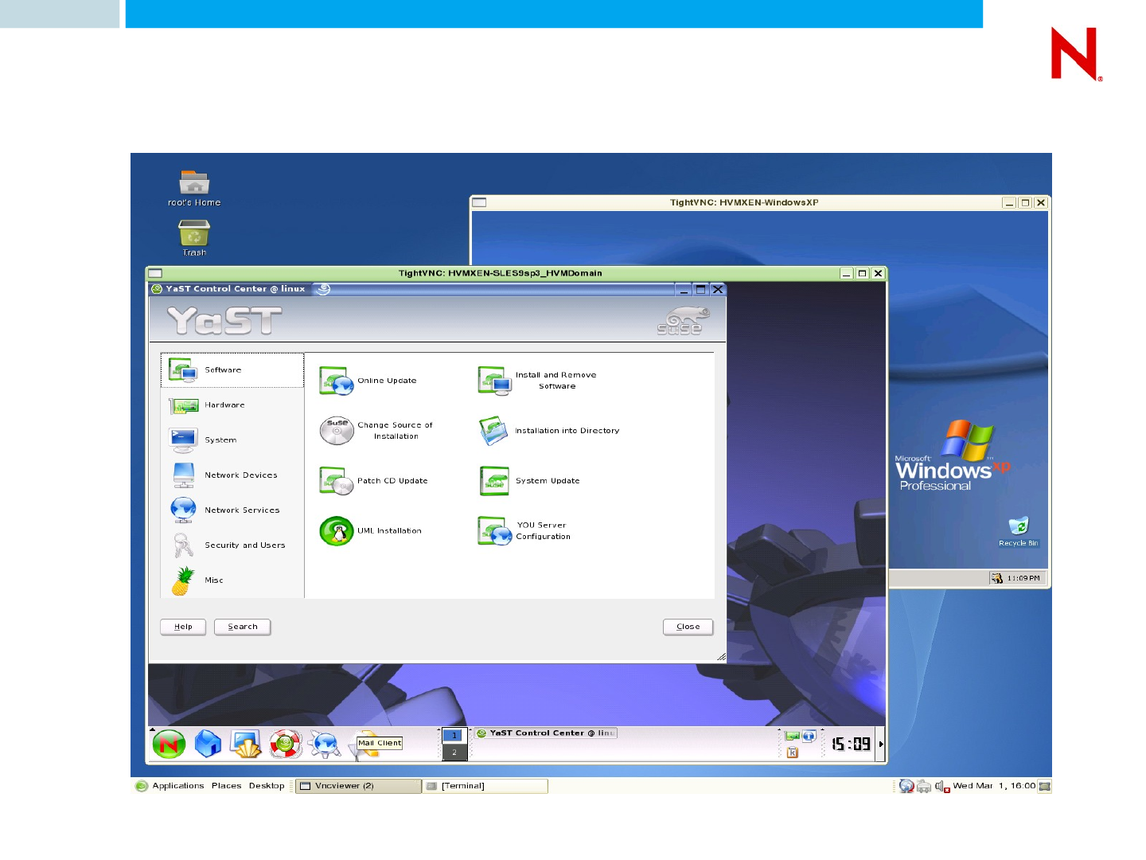
Task: Click YaST Control Center taskbar entry
Action: coord(546,733)
